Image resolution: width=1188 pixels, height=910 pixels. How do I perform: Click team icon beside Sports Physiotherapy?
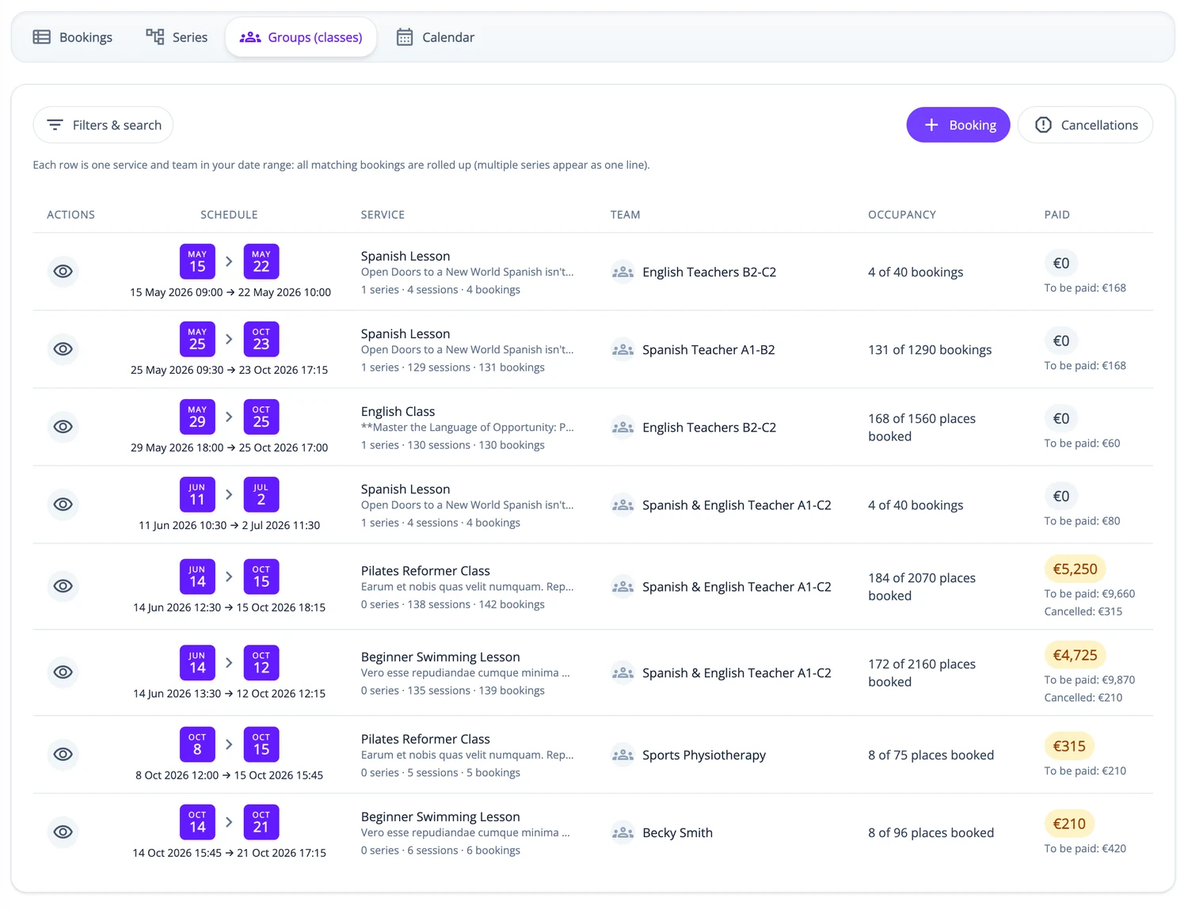click(x=623, y=755)
